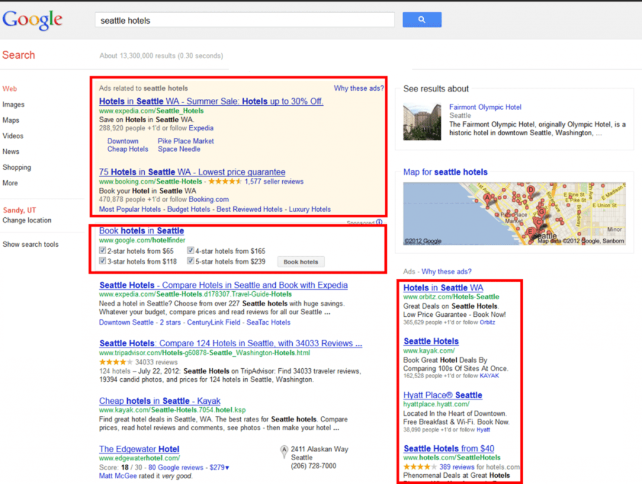Open Budget Hotels link
The image size is (642, 484).
click(189, 209)
